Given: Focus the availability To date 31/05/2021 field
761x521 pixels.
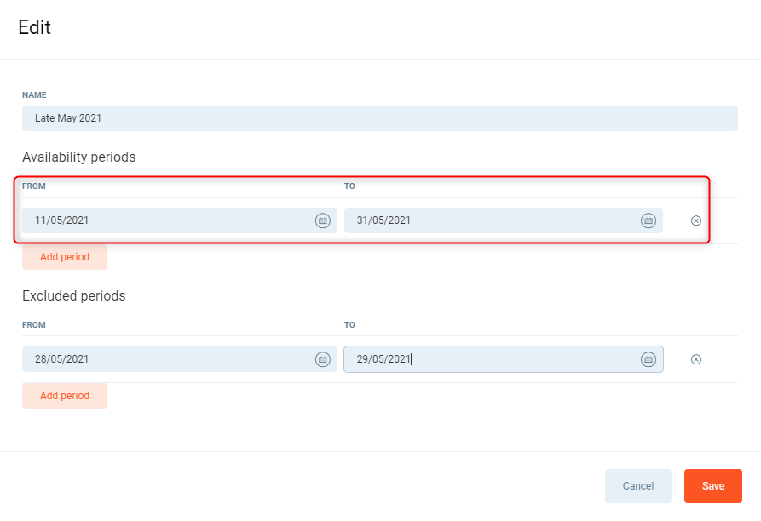Looking at the screenshot, I should click(x=490, y=220).
